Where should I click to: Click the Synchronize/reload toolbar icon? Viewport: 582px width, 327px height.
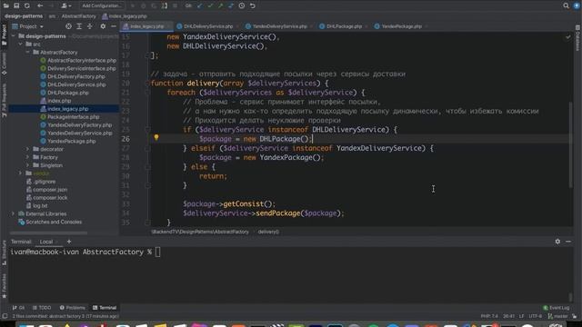click(26, 5)
